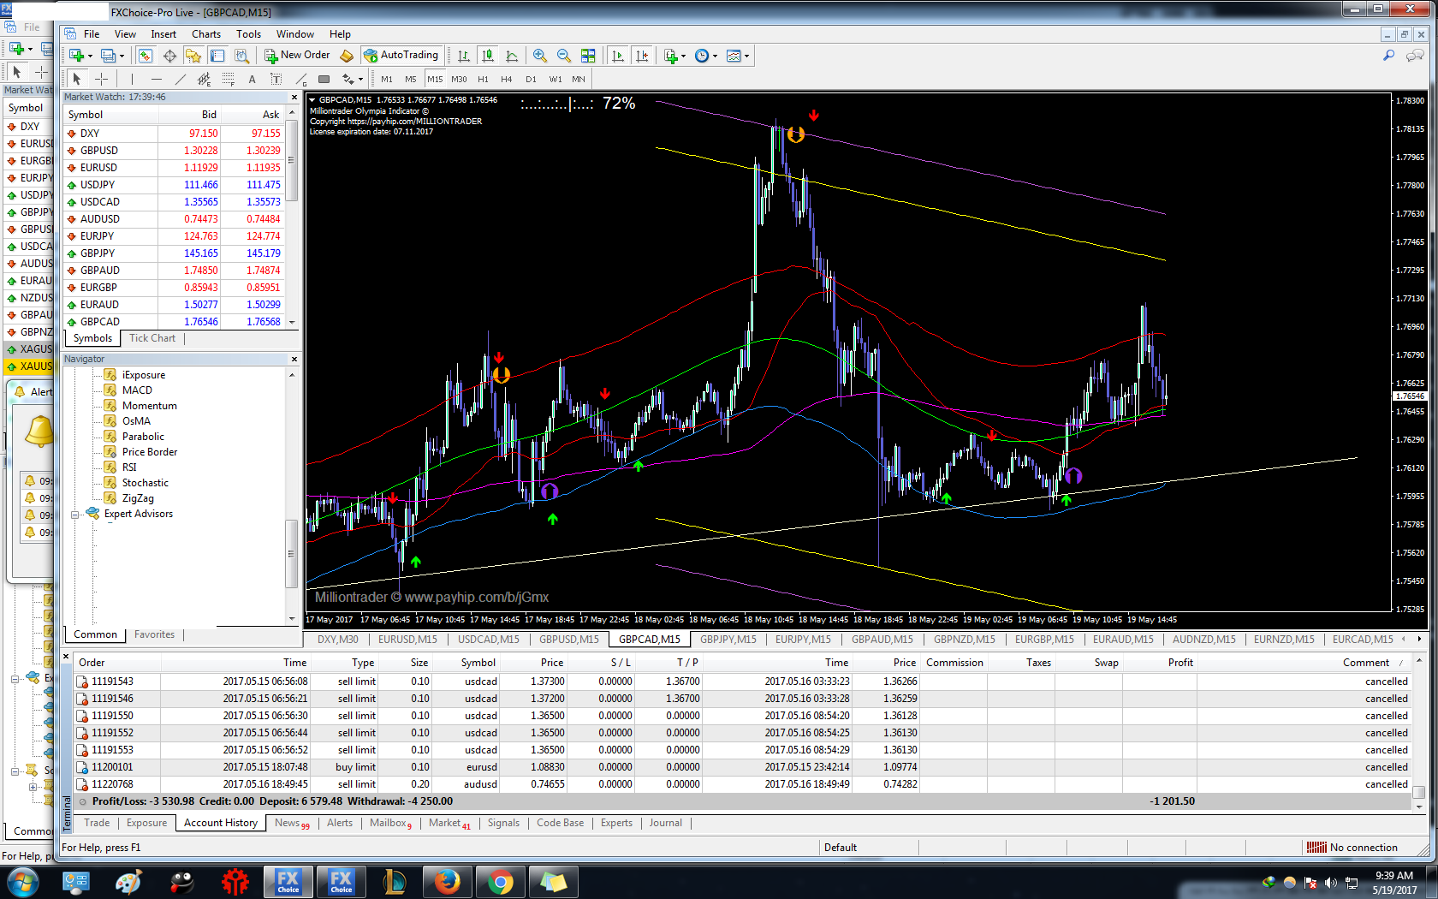Viewport: 1438px width, 899px height.
Task: Select the text label tool
Action: point(276,79)
